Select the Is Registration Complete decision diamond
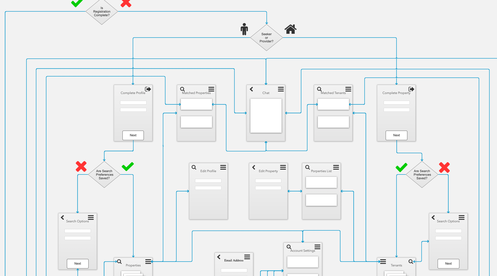 [102, 12]
